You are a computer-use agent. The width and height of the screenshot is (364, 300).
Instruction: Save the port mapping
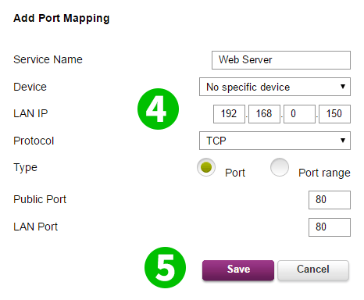238,270
